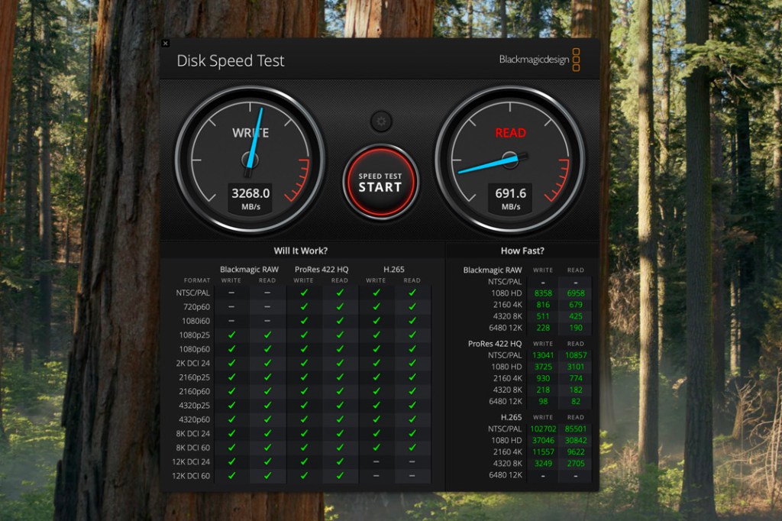782x521 pixels.
Task: Click the 2K DCI 24 format row label
Action: coord(193,364)
